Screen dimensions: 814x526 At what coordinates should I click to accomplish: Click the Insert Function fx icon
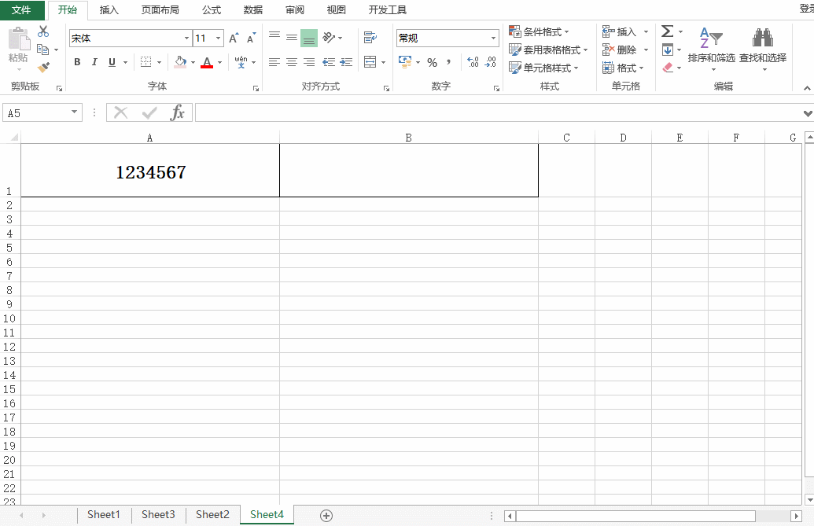point(179,112)
